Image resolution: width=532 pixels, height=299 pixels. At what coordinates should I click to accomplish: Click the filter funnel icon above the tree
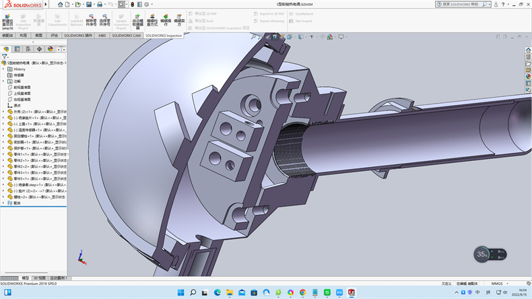[x=5, y=57]
